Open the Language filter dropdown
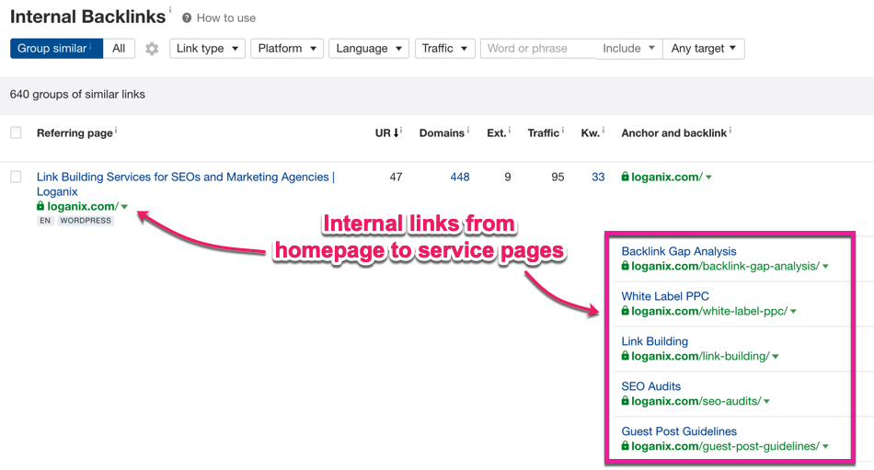The height and width of the screenshot is (470, 874). pos(369,49)
